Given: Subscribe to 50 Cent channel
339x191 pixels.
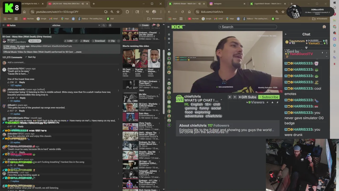Looking at the screenshot, I should (x=35, y=41).
